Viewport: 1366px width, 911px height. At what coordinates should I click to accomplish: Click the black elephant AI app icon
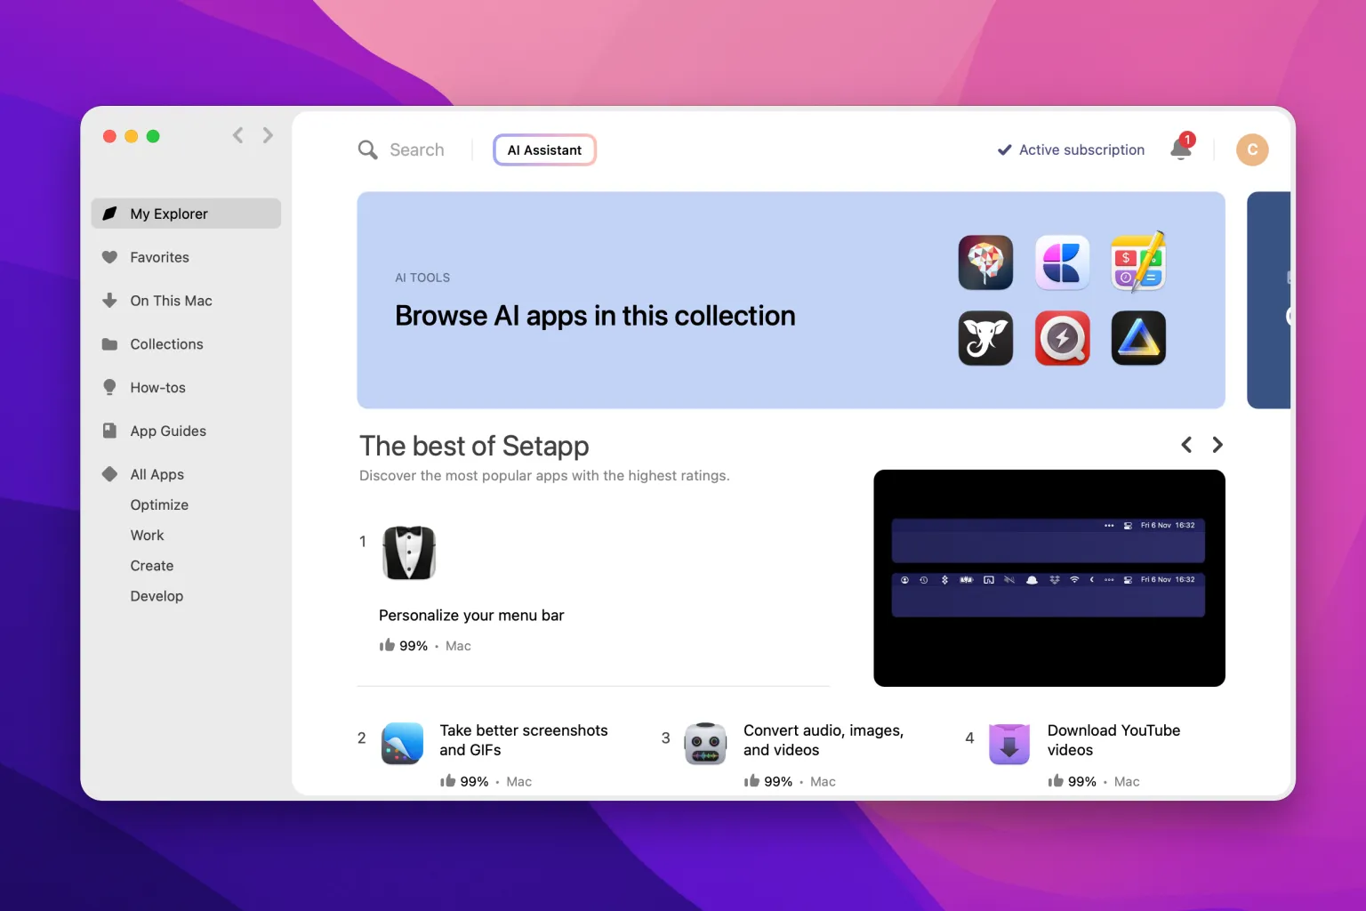pyautogui.click(x=985, y=338)
